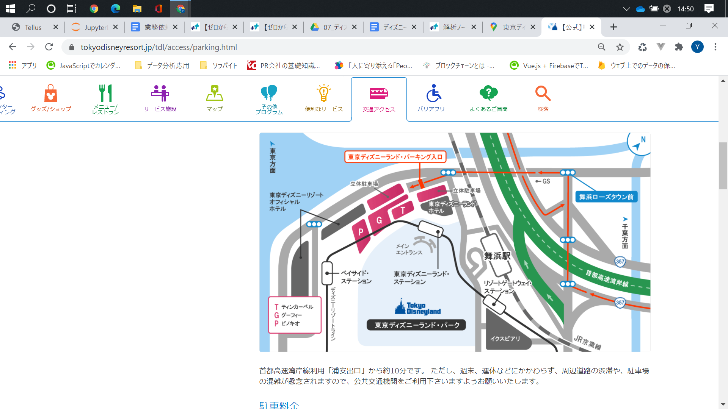Click the page scroll-down arrow

click(723, 404)
